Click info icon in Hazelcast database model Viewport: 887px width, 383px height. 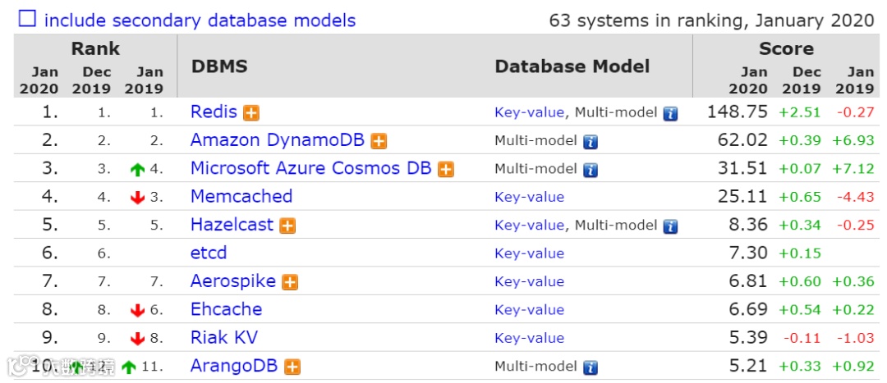[x=670, y=226]
